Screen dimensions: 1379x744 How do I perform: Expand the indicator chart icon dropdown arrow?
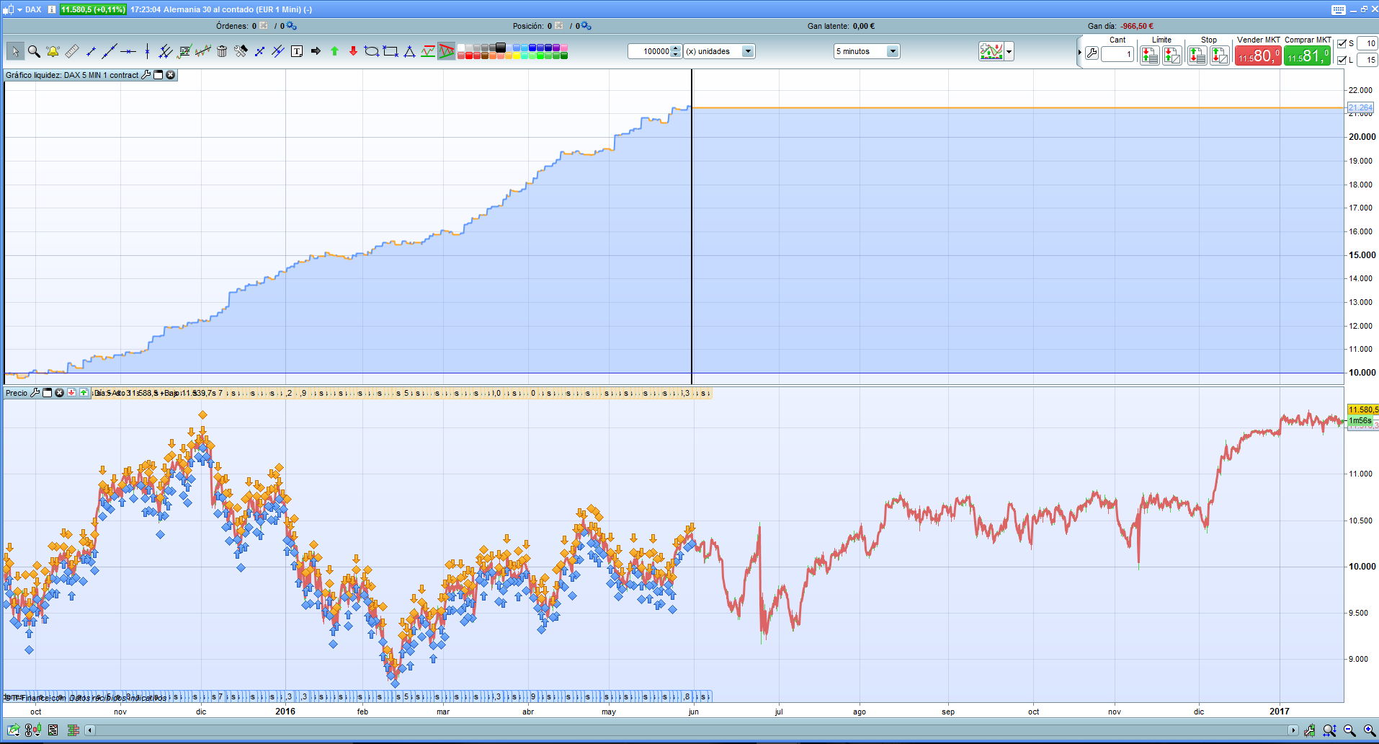(1009, 51)
